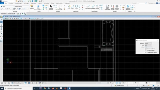Open VLC from the taskbar
The image size is (160, 90).
pyautogui.click(x=57, y=88)
